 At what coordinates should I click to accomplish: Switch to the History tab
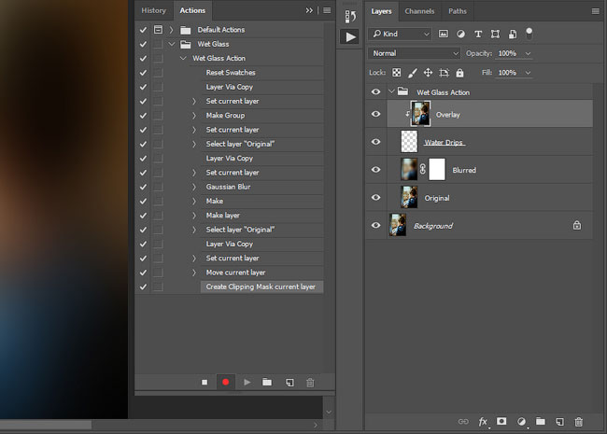(153, 10)
